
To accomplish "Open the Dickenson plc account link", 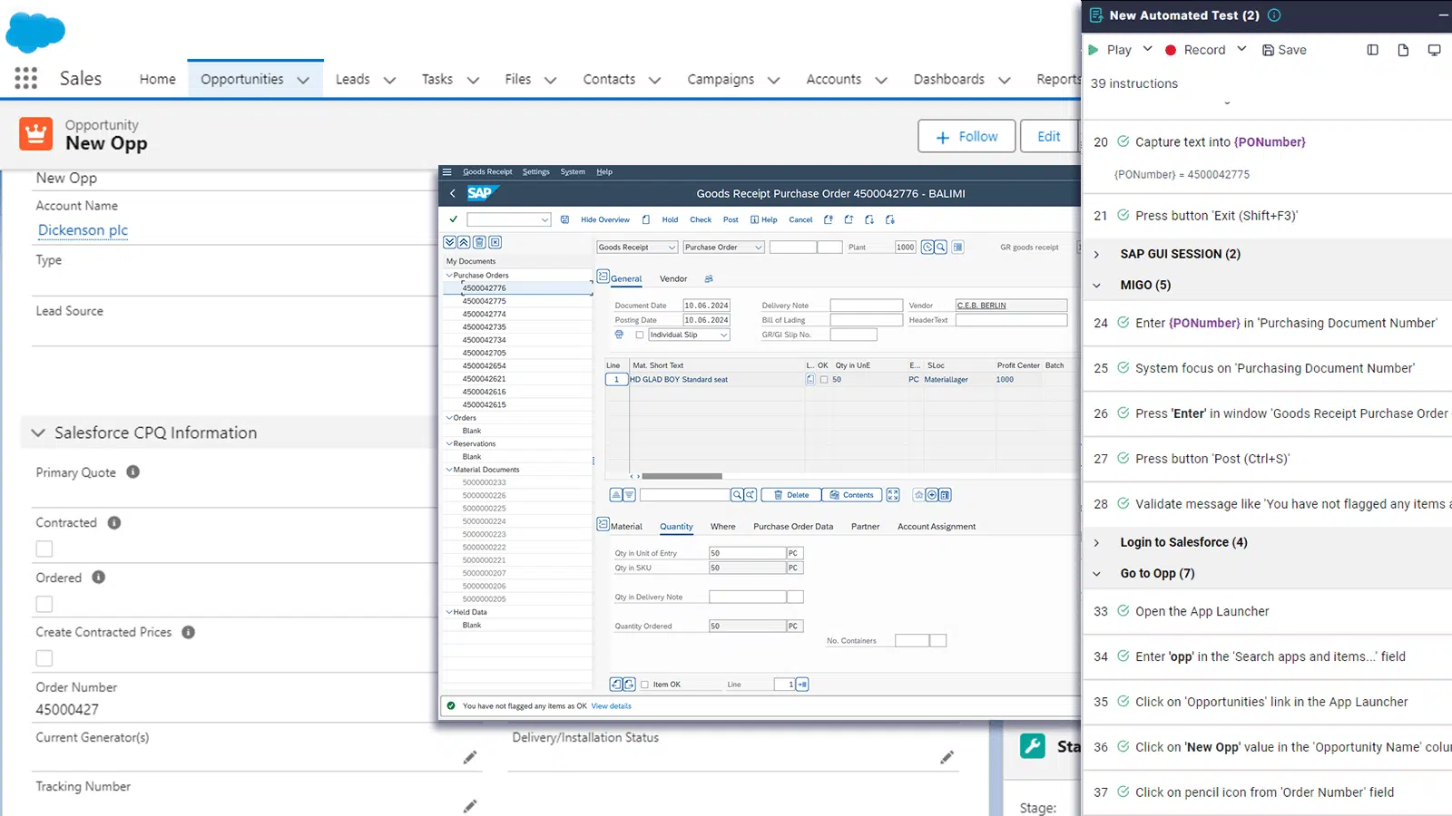I will click(x=83, y=230).
